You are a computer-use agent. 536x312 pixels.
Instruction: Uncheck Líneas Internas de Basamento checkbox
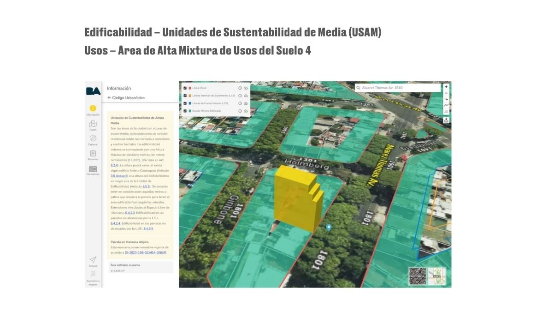coord(185,96)
